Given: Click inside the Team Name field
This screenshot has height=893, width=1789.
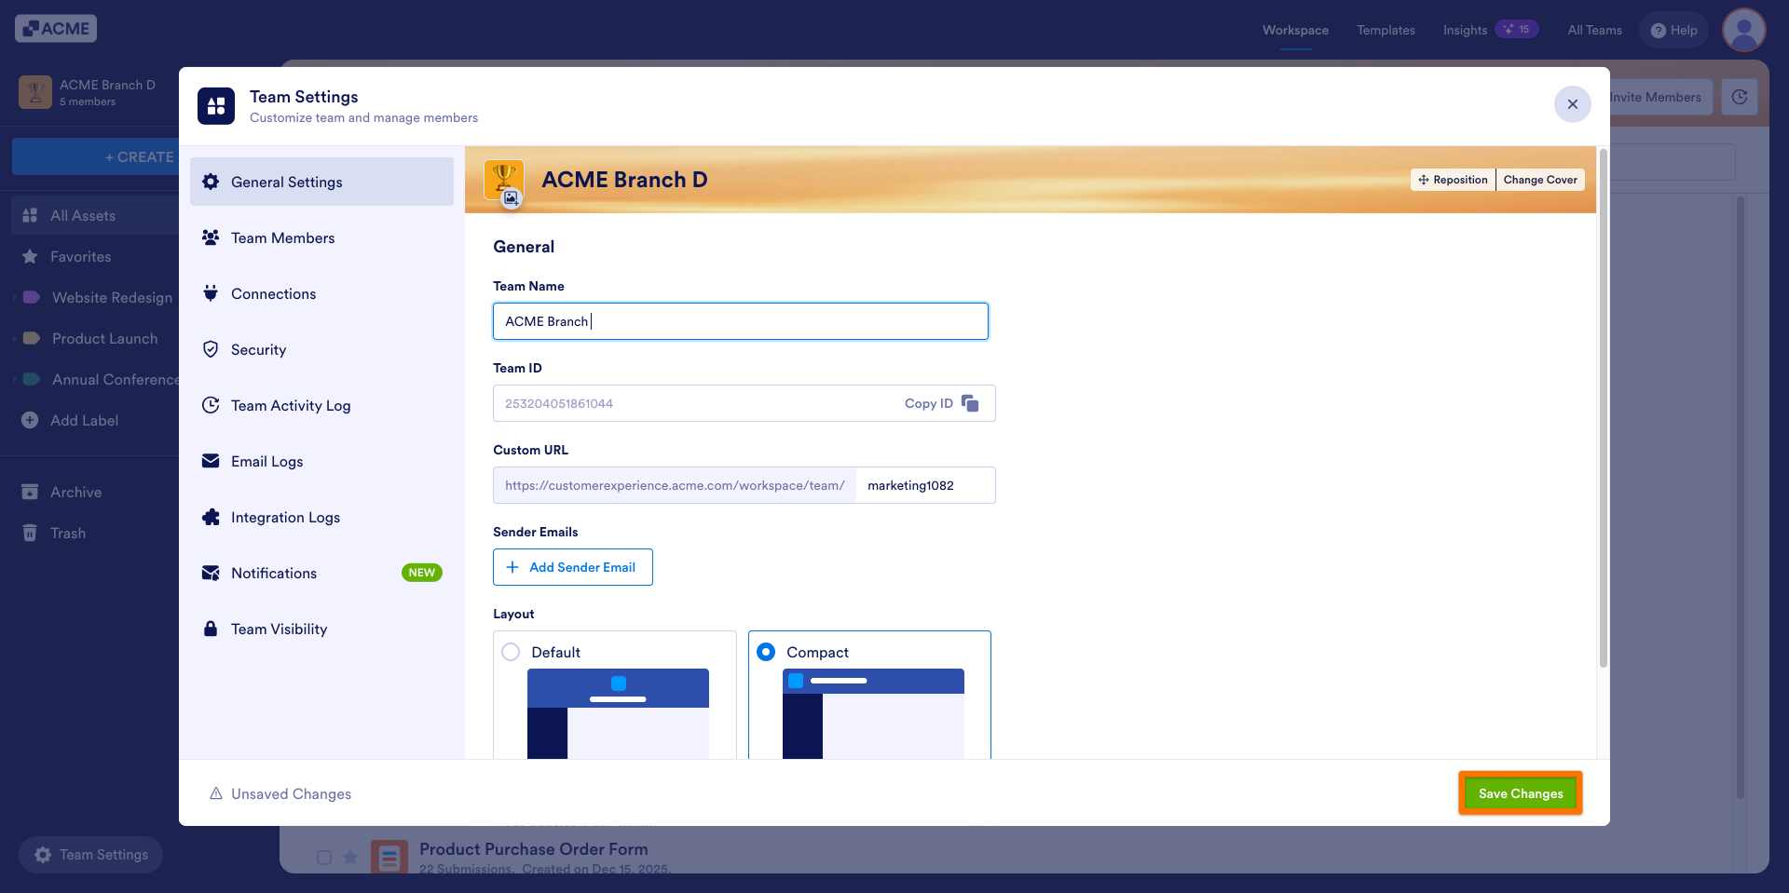Looking at the screenshot, I should pos(740,321).
